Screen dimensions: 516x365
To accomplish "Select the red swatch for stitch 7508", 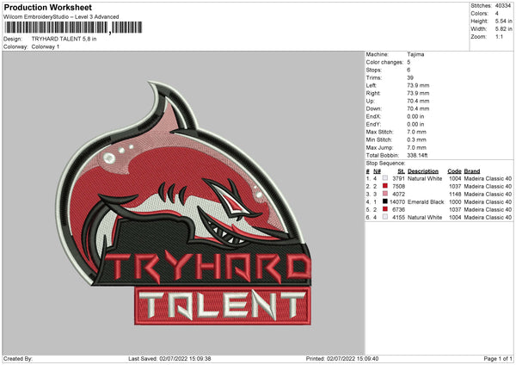I will coord(384,186).
